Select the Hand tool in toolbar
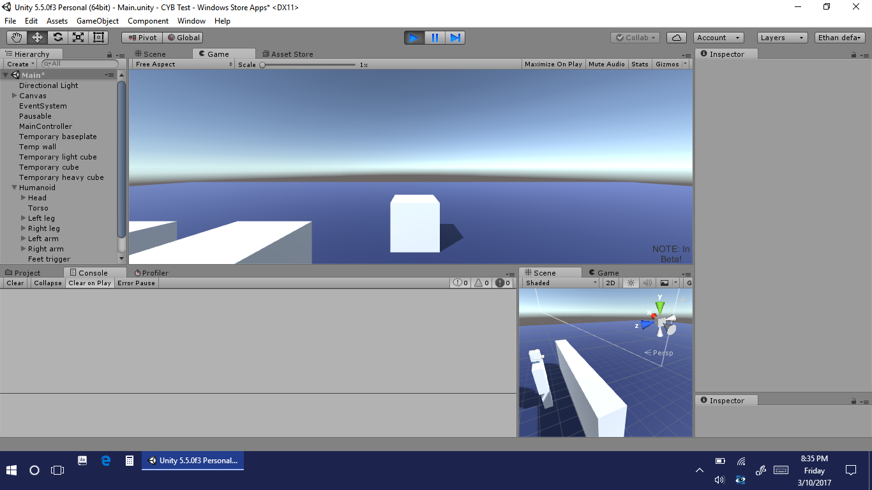The width and height of the screenshot is (872, 490). [17, 38]
